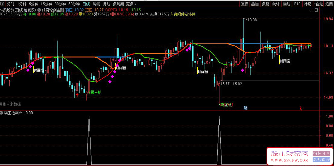Screen dimensions: 334x166
Task: Click the 顶压: 18.32 indicator value
Action: [x=74, y=10]
